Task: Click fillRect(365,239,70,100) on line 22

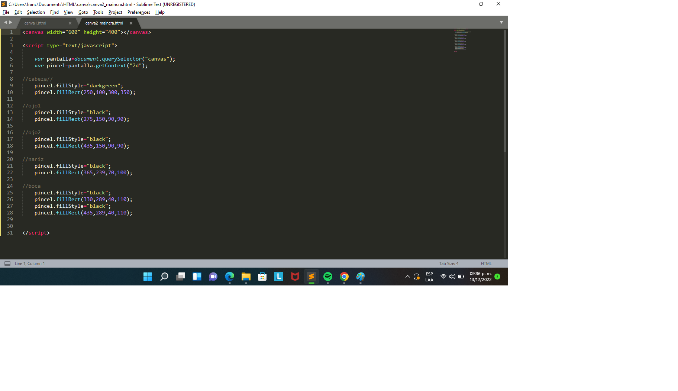Action: pyautogui.click(x=93, y=173)
